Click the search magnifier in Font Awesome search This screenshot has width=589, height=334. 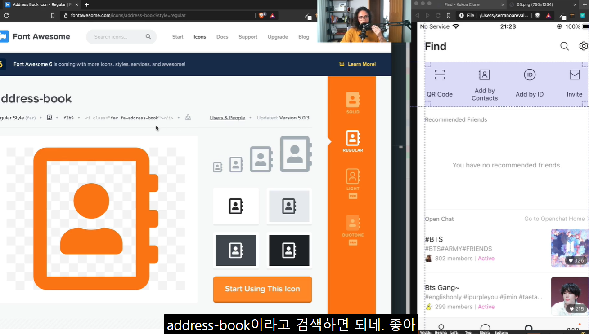pyautogui.click(x=148, y=37)
